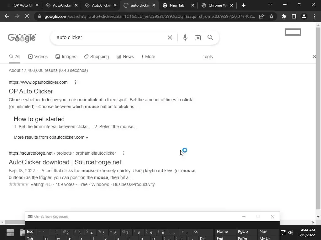Show Images results
The width and height of the screenshot is (321, 240).
point(66,57)
